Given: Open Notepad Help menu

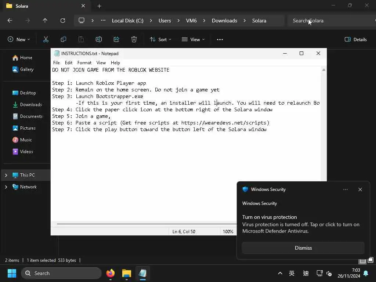Looking at the screenshot, I should click(115, 63).
